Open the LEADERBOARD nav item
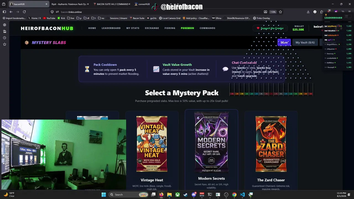 tap(111, 28)
